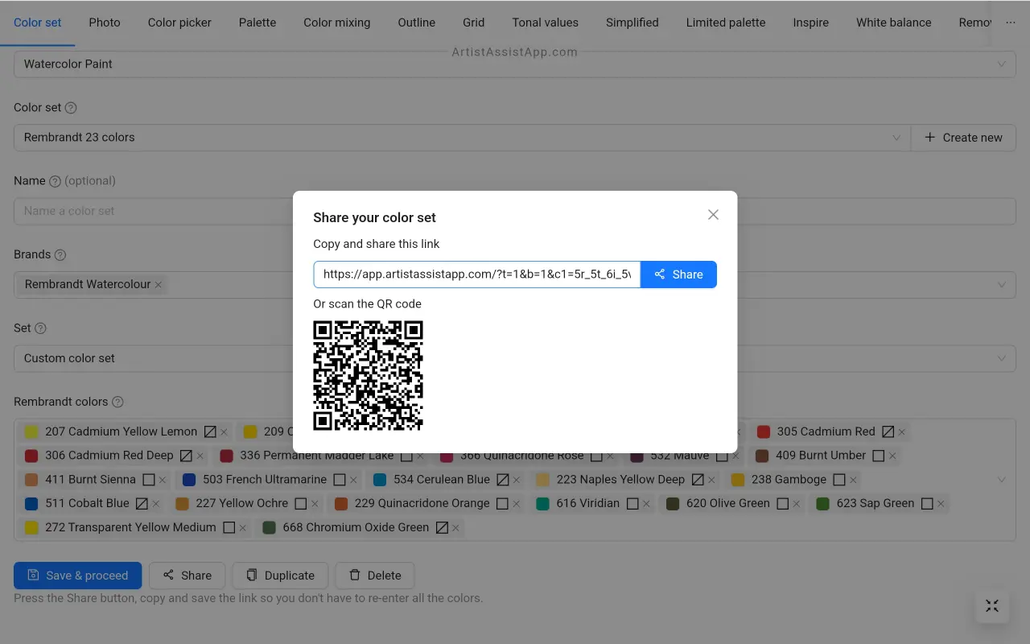This screenshot has height=644, width=1030.
Task: Remove 272 Transparent Yellow Medium color
Action: 243,528
